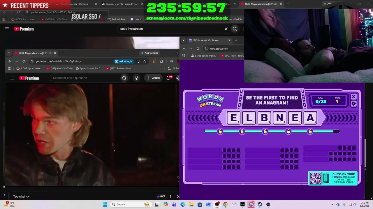
Task: Search for 'cops live stream' with the magnifier
Action: [x=235, y=29]
